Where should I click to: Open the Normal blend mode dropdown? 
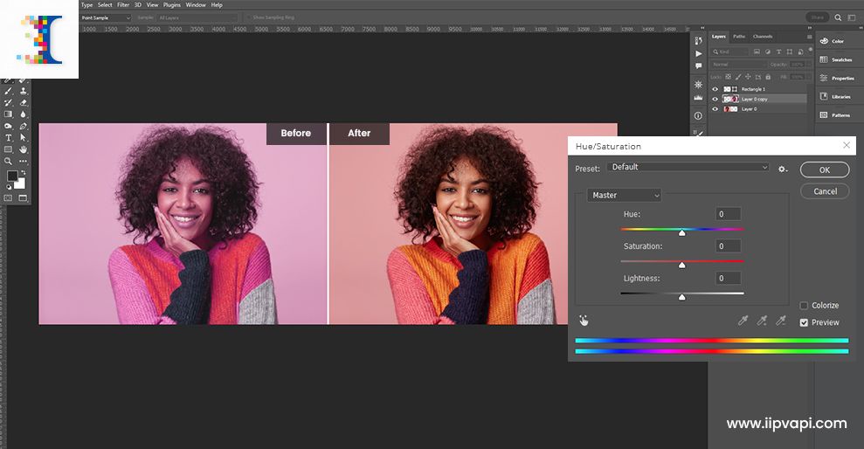(737, 65)
